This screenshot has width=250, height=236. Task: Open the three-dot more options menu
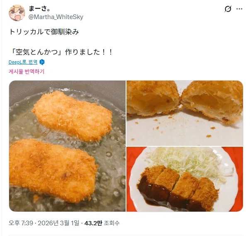click(x=239, y=9)
